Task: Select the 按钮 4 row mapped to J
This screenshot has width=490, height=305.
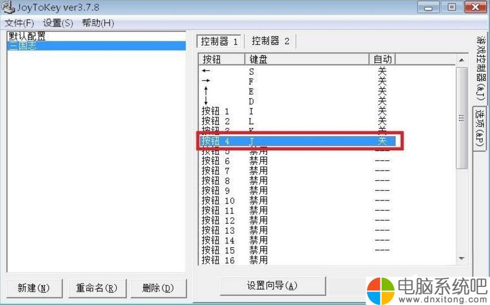Action: pyautogui.click(x=298, y=141)
